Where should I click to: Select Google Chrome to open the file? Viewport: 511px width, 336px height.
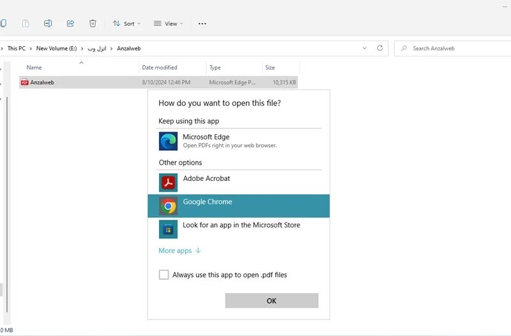238,206
